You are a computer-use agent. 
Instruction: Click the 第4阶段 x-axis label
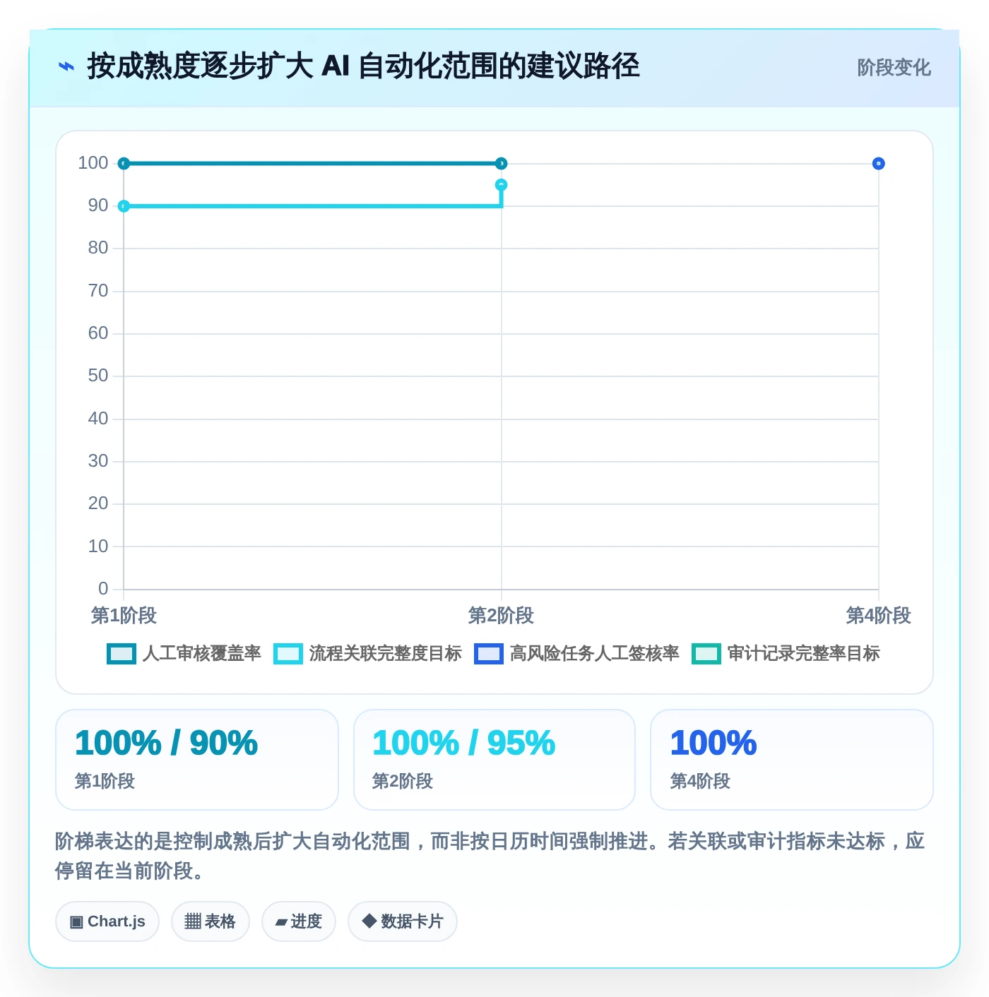tap(879, 616)
